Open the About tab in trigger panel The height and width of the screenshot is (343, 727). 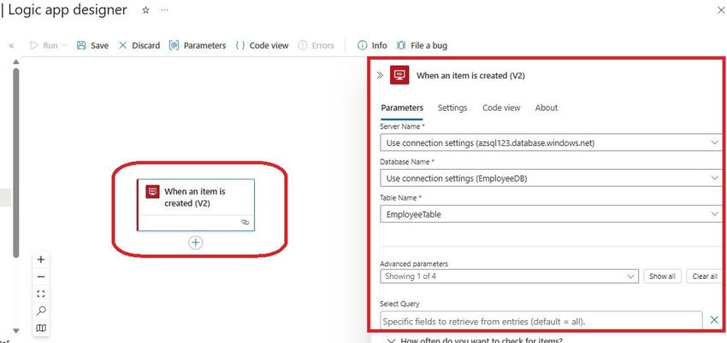[547, 108]
